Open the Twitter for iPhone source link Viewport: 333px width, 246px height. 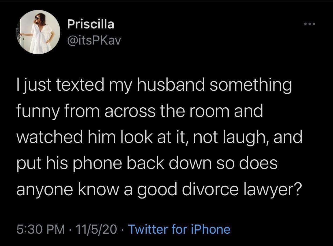coord(179,229)
